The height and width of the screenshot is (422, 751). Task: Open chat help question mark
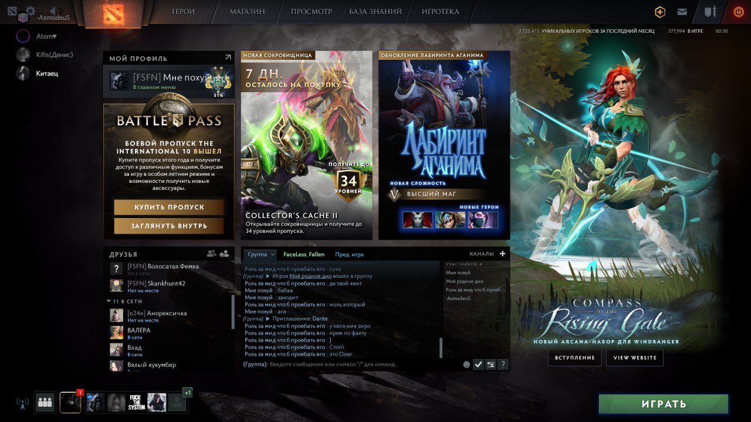[503, 365]
